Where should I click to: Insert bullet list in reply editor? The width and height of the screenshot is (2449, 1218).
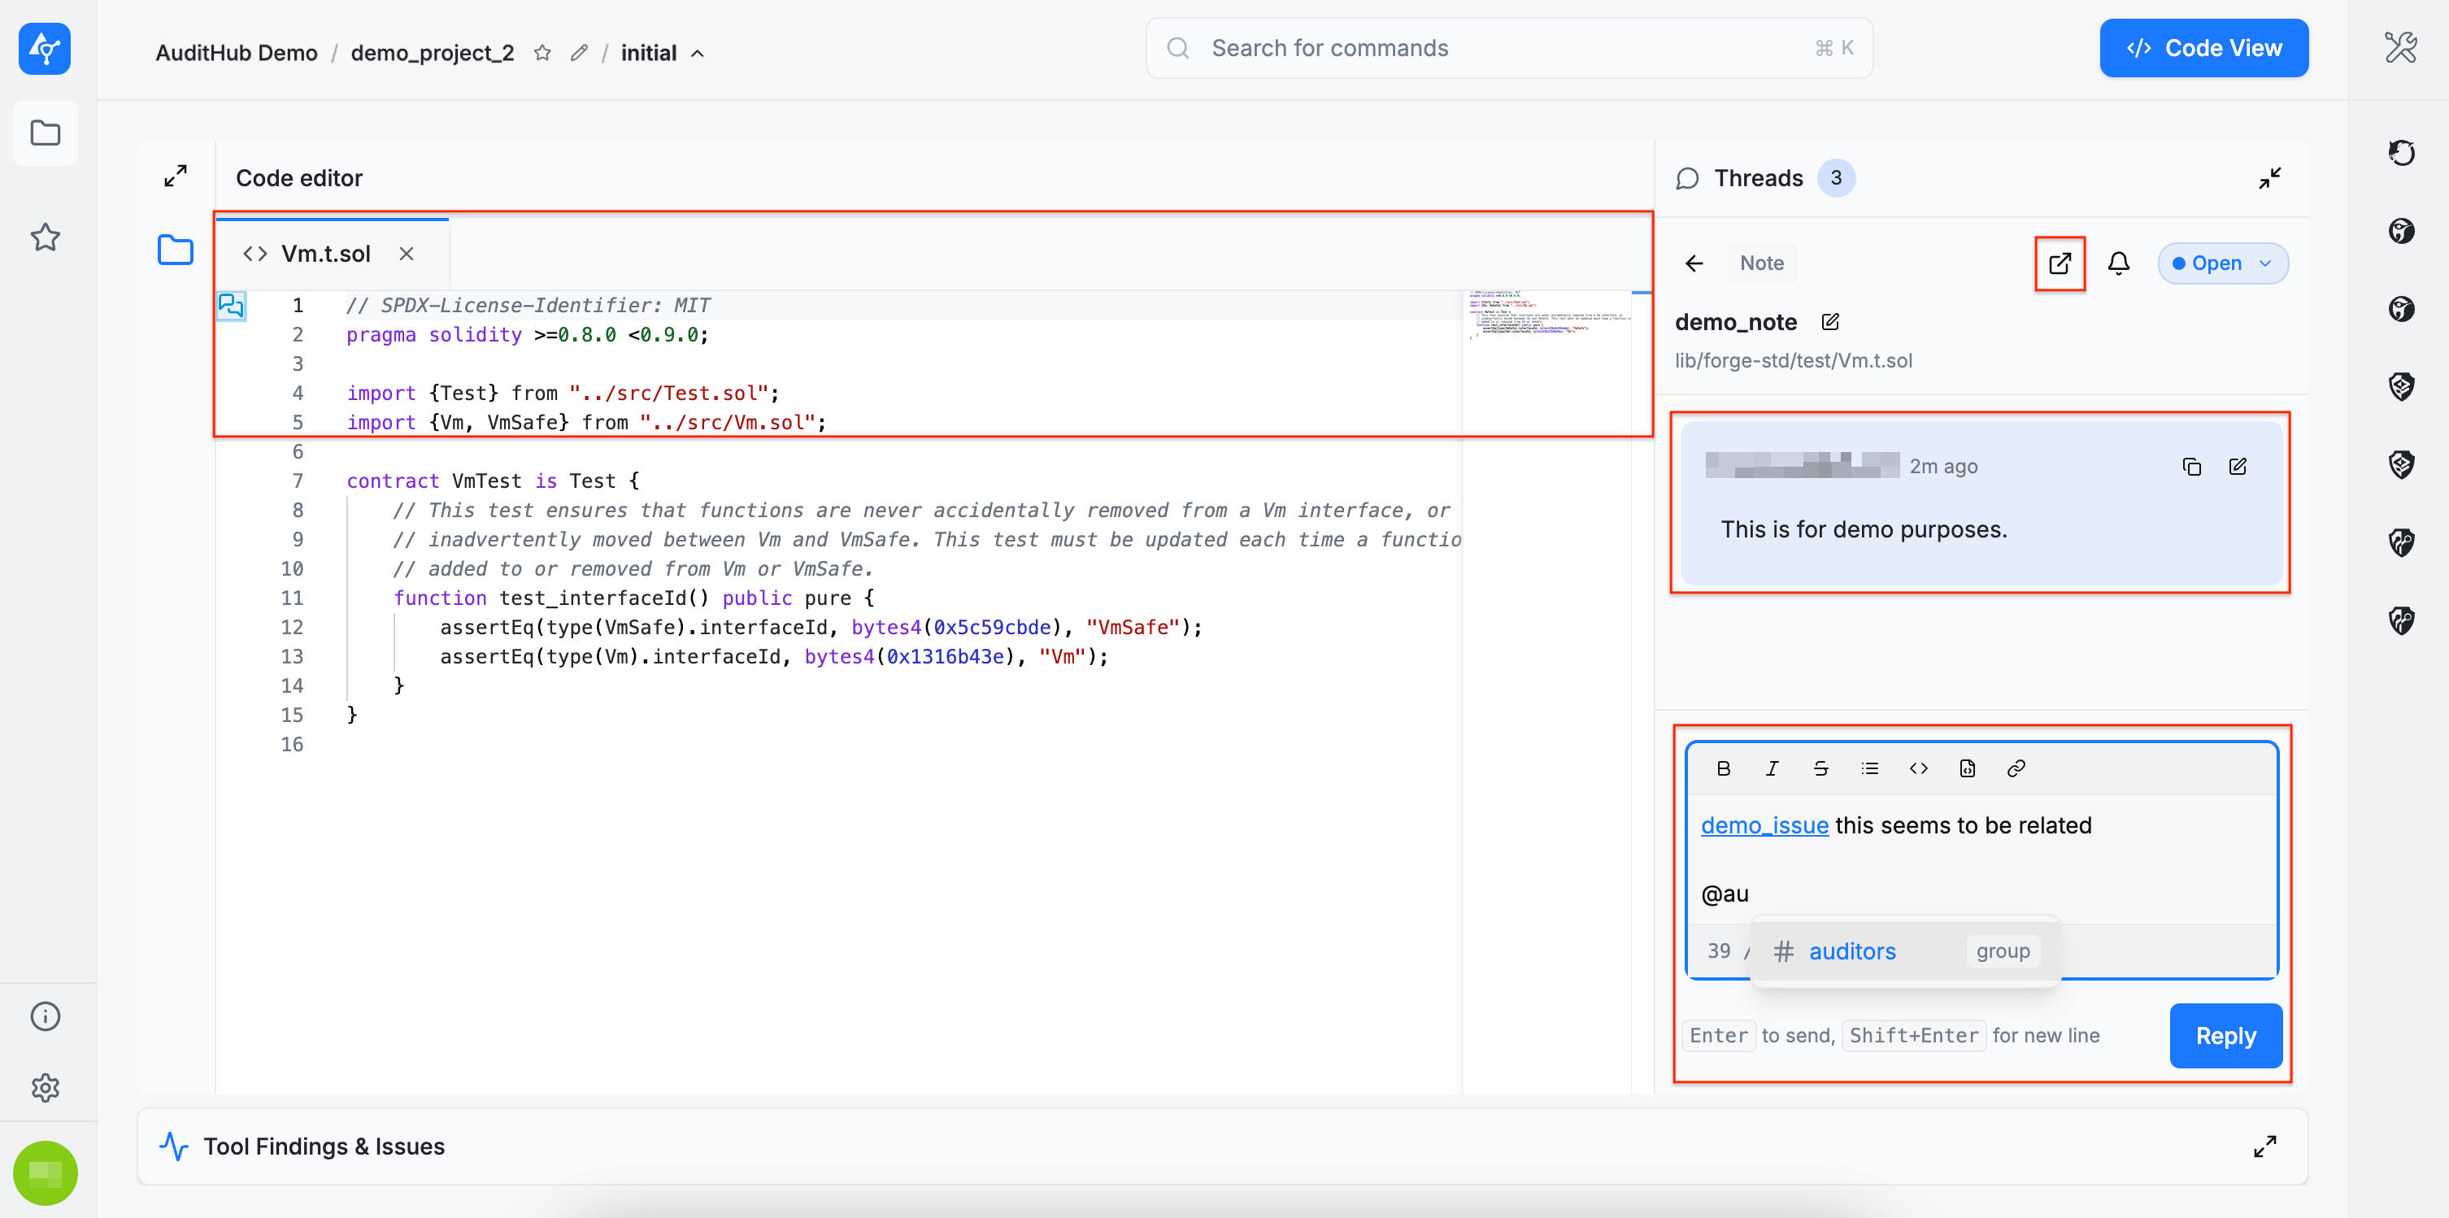point(1869,768)
